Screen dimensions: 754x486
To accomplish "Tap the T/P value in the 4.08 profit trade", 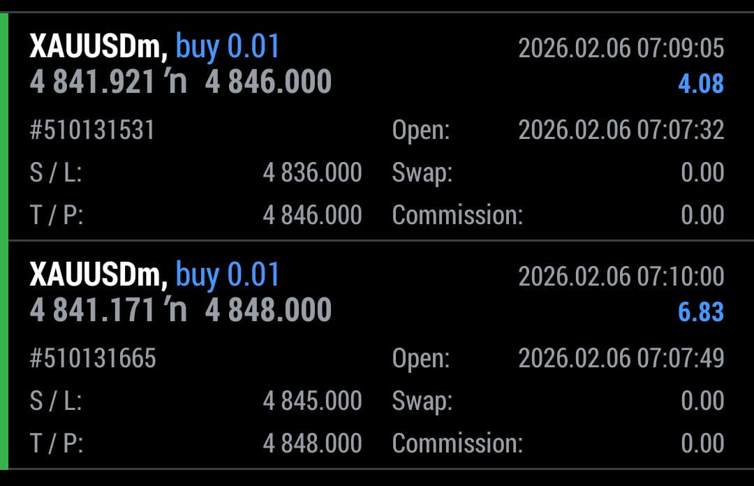I will 312,216.
